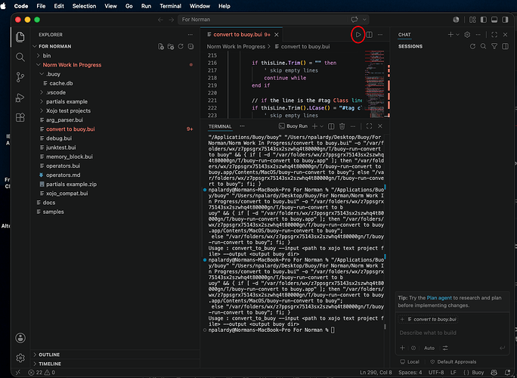Click the editor minimap
The image size is (517, 378).
(375, 84)
